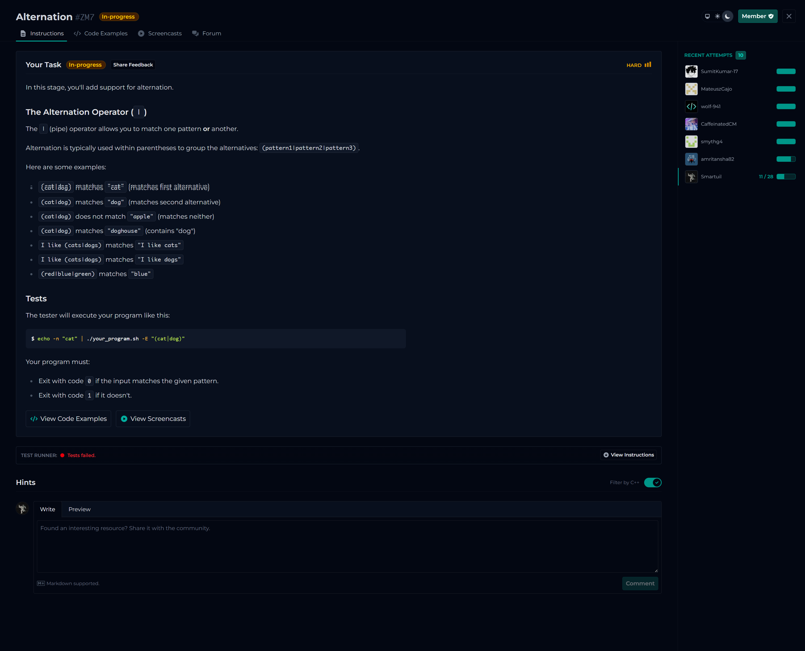Click the View Code Examples button
Screen dimensions: 805x651
(x=68, y=419)
